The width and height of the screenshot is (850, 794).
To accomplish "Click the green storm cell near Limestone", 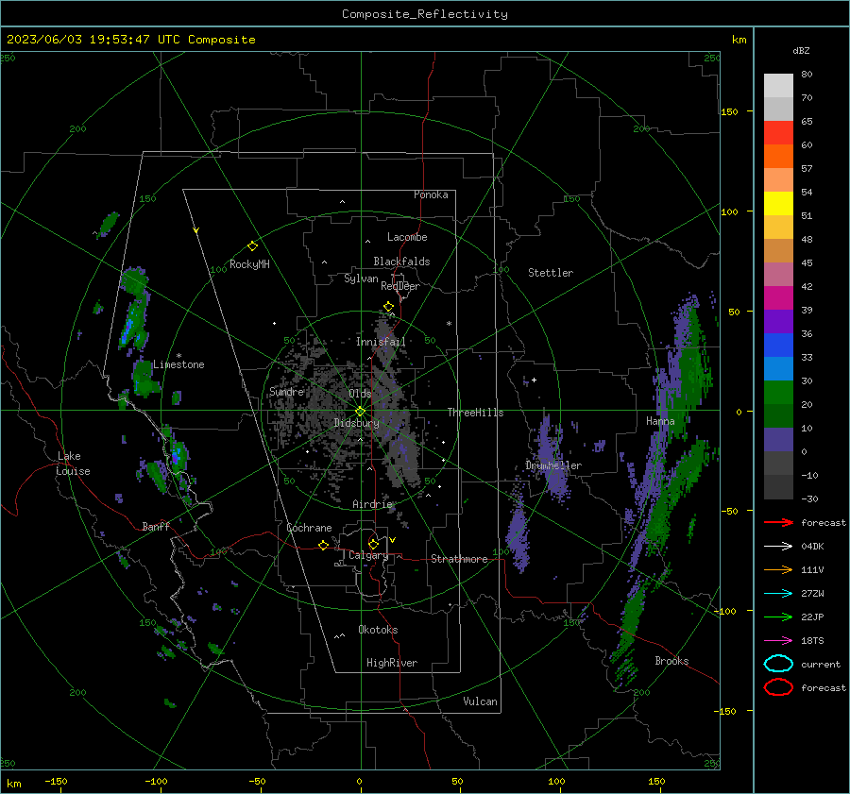I will [x=145, y=377].
